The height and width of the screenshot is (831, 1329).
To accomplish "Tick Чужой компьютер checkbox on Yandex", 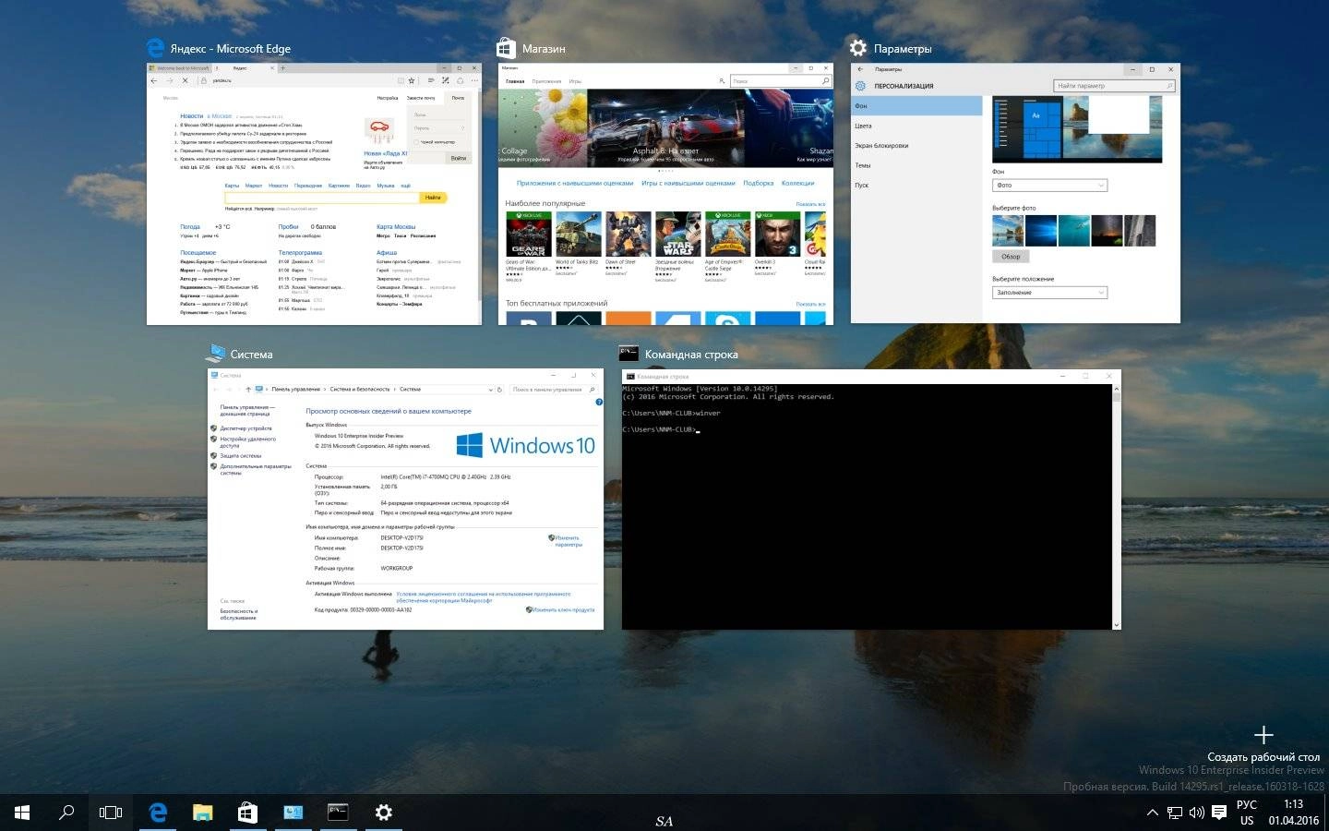I will click(x=416, y=142).
